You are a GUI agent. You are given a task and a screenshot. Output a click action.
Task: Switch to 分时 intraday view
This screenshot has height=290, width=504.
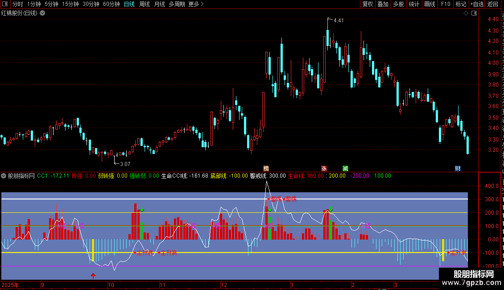18,4
